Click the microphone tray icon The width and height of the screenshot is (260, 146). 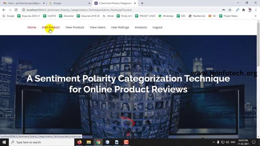pos(218,142)
